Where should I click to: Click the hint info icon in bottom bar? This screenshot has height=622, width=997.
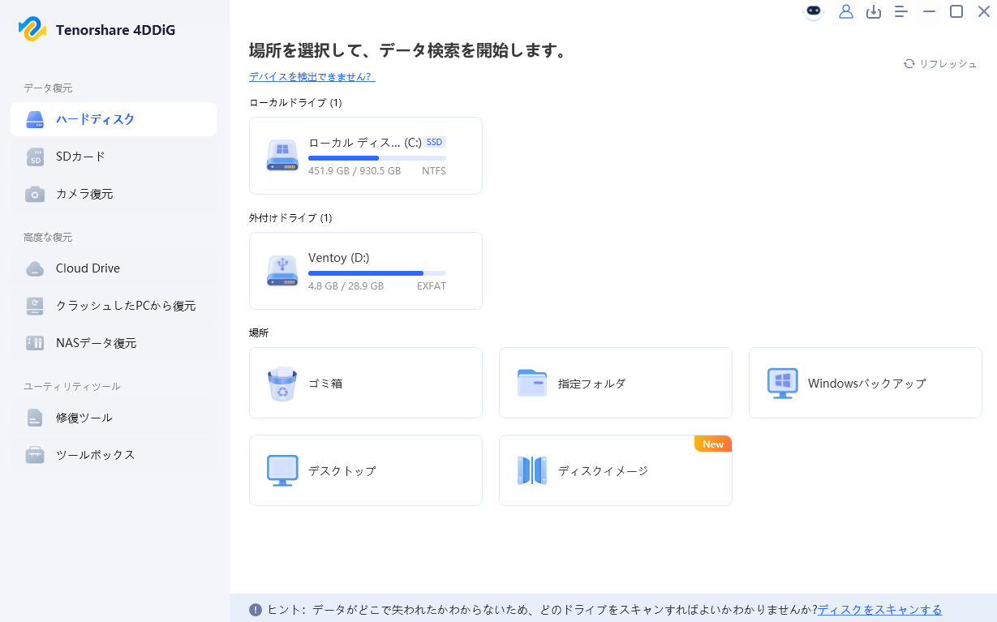pos(256,610)
